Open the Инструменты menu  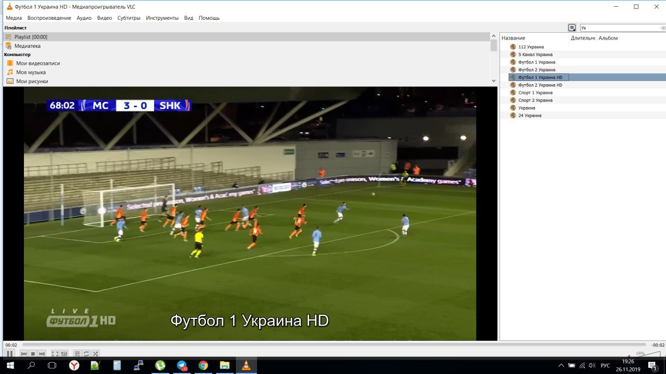click(162, 18)
